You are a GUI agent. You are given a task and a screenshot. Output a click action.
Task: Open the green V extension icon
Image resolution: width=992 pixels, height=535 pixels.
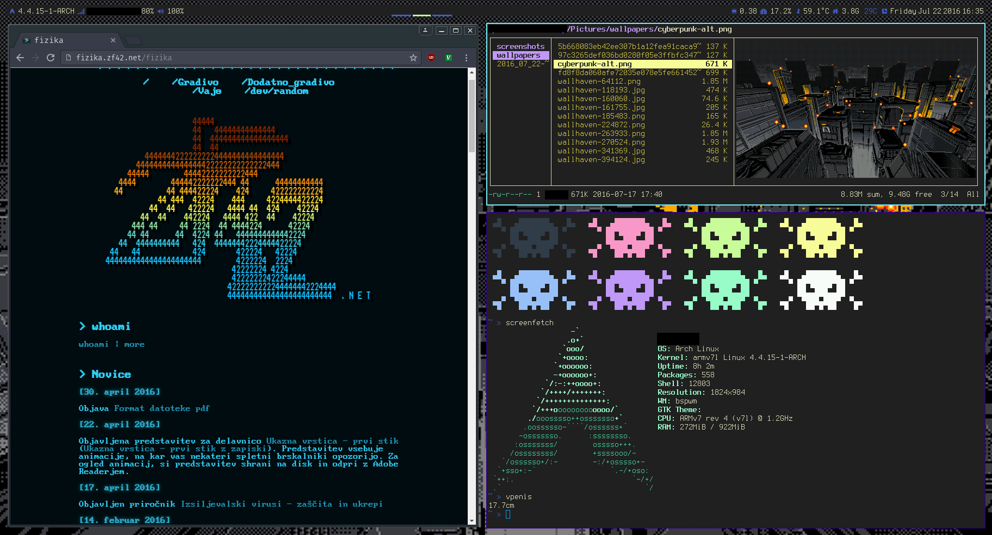[x=449, y=58]
